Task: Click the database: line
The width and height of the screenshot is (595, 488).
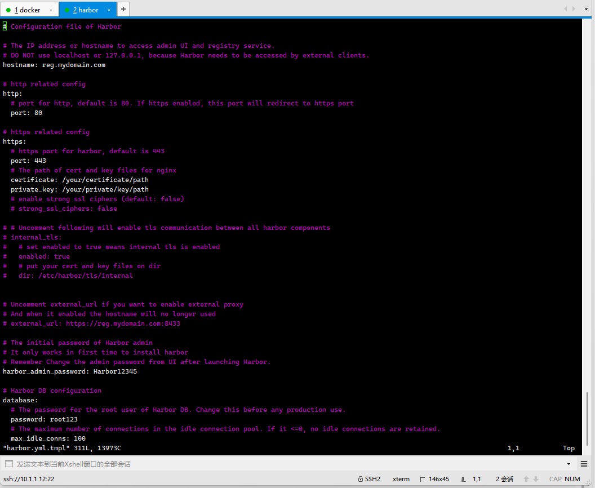Action: click(x=20, y=400)
